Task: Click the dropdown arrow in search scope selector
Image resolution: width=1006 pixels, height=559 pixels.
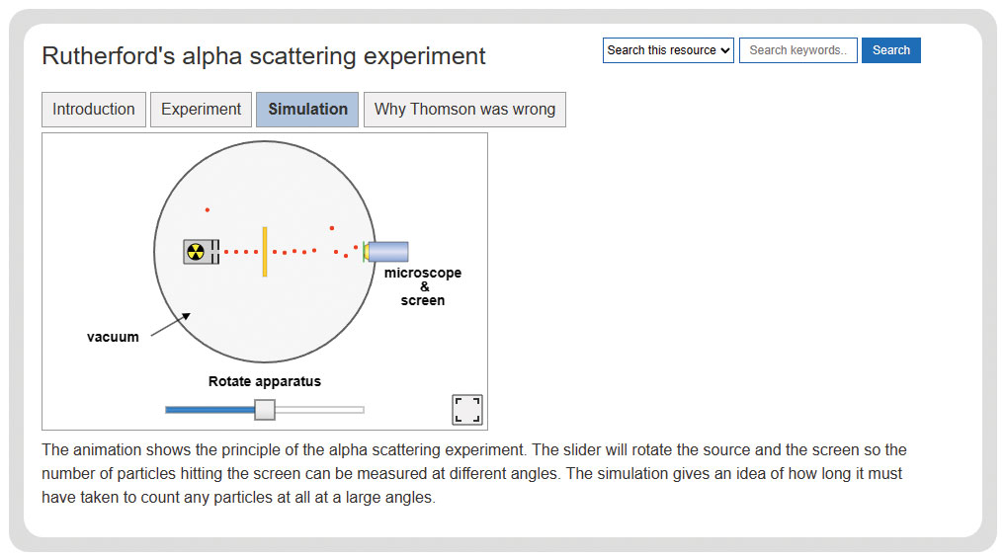Action: (x=725, y=50)
